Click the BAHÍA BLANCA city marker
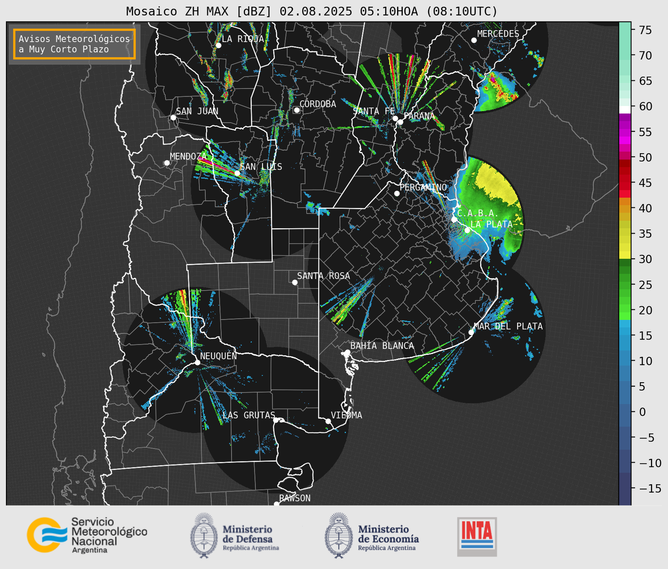Screen dimensions: 668x569 pyautogui.click(x=347, y=352)
